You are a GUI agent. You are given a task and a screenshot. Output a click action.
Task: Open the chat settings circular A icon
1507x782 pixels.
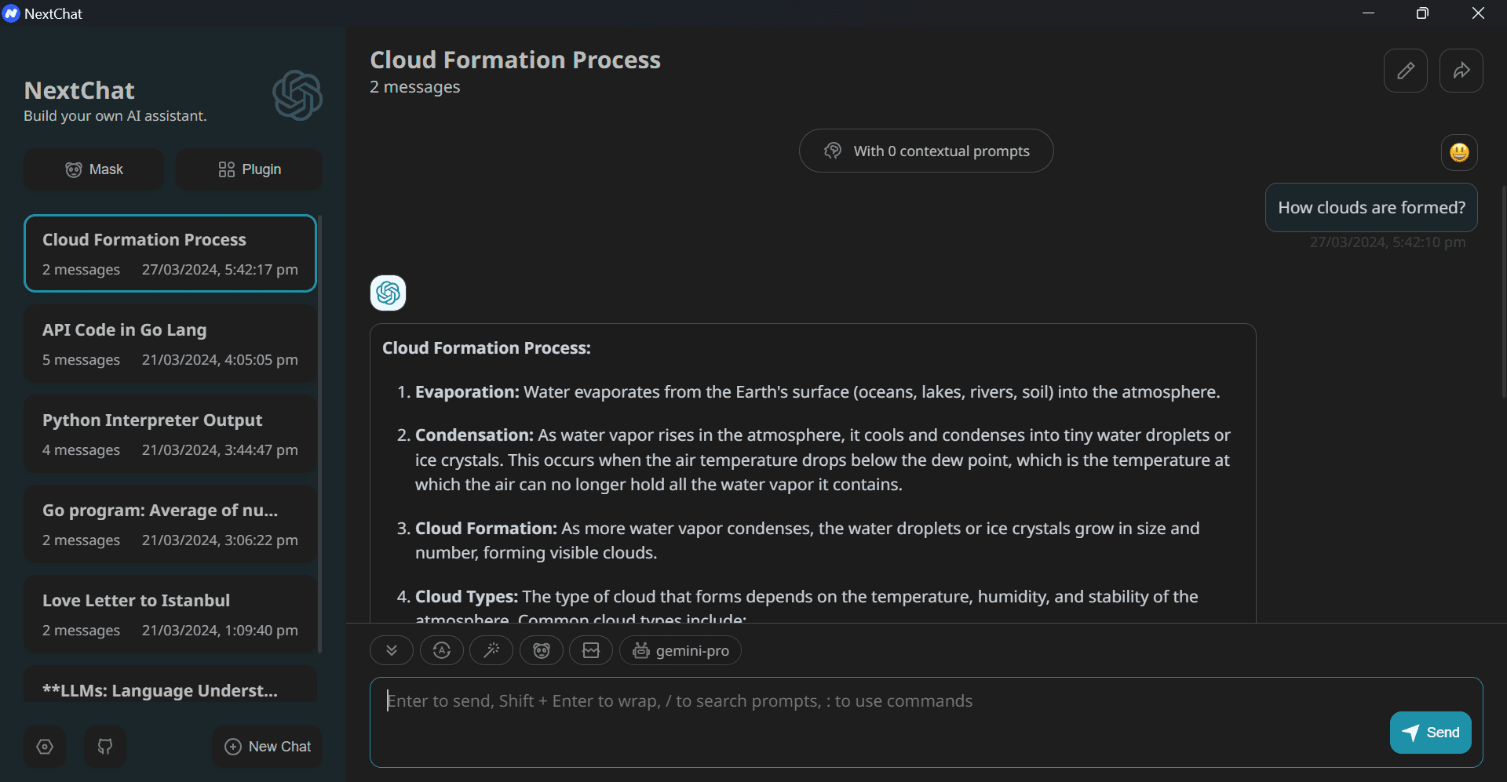point(441,650)
